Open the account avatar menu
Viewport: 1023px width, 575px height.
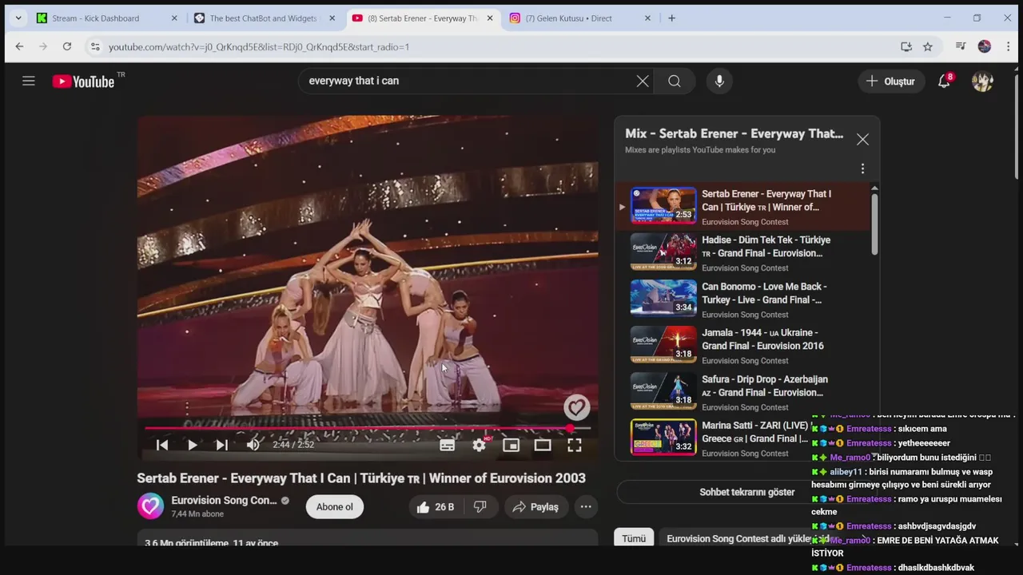pos(982,81)
